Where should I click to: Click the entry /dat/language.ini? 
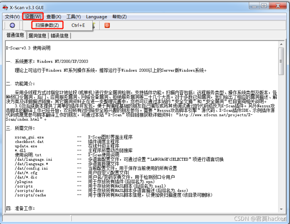tap(33, 160)
